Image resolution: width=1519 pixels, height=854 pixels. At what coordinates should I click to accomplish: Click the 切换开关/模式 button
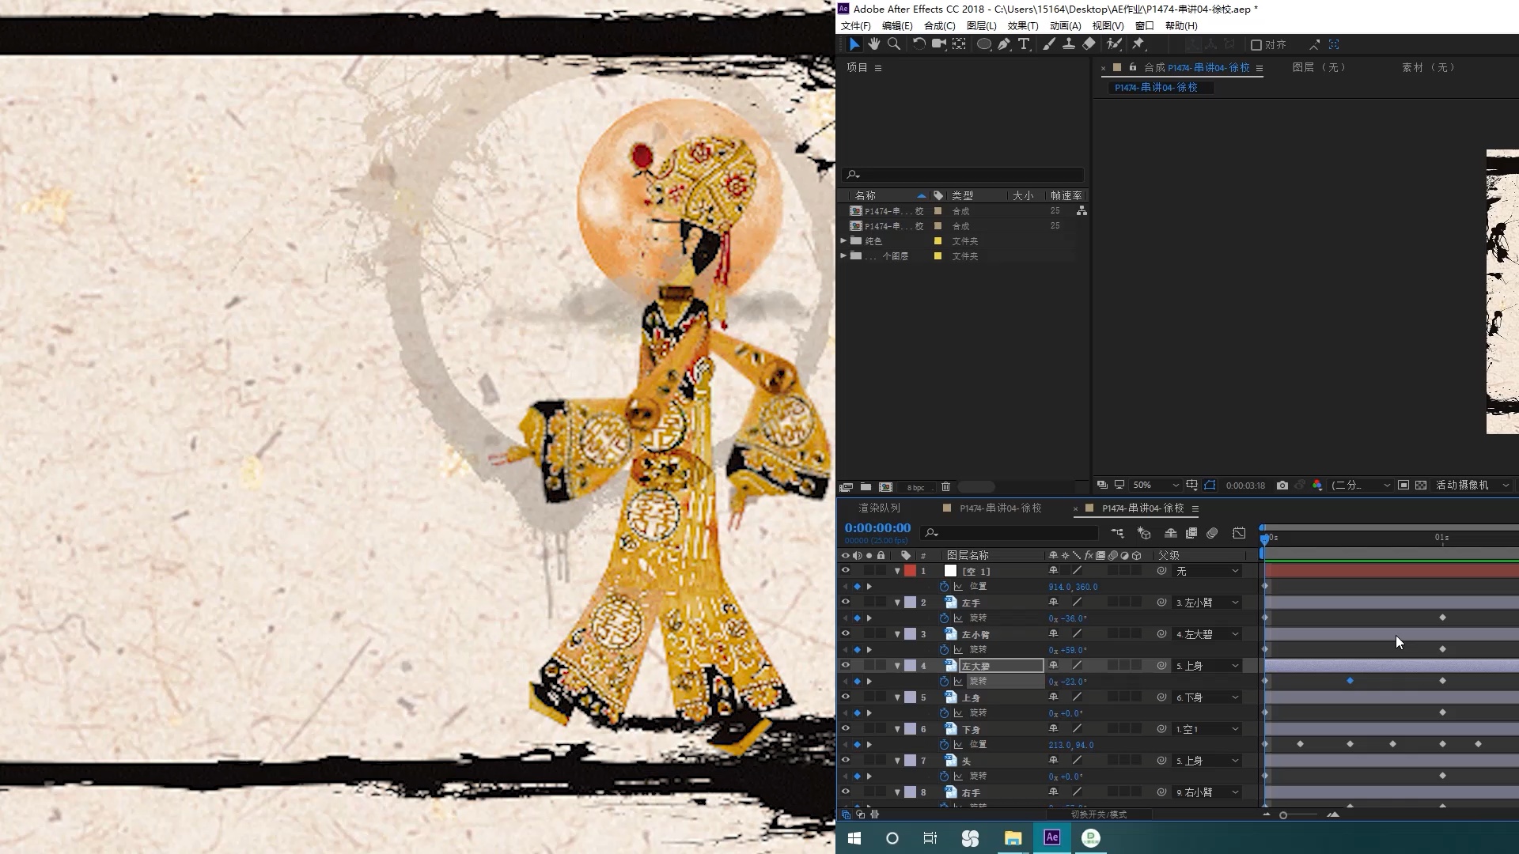click(x=1098, y=814)
